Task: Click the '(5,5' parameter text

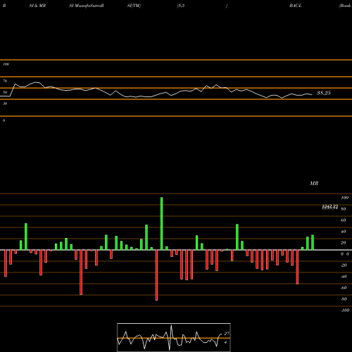Action: point(181,6)
